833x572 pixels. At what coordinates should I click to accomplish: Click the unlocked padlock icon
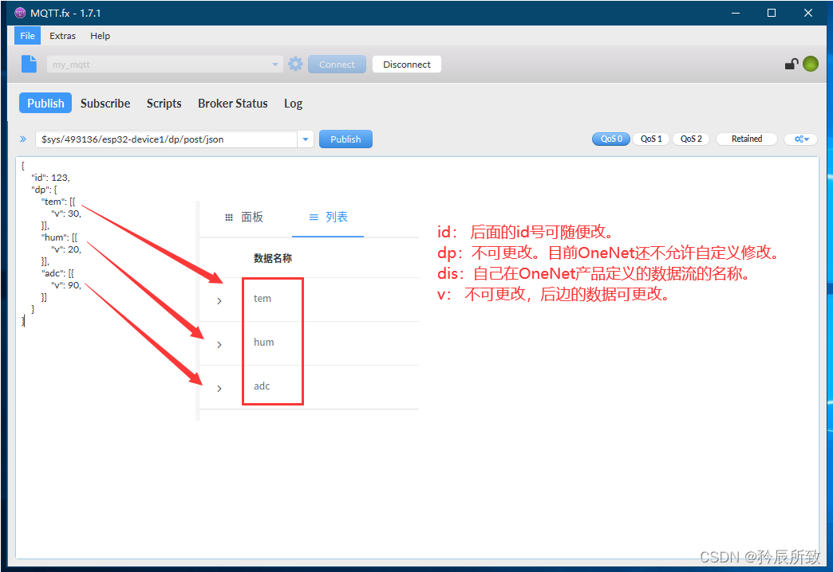(x=792, y=65)
